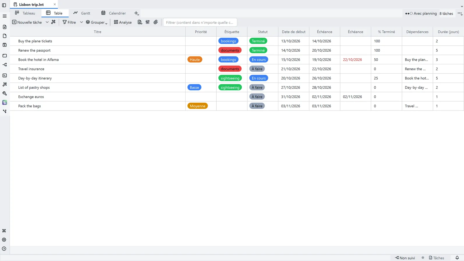Open the add view plus dropdown

click(x=137, y=13)
